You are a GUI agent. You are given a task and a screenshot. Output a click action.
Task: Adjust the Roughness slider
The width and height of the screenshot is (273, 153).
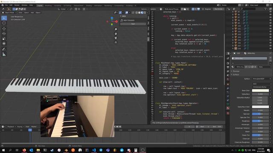pyautogui.click(x=260, y=121)
